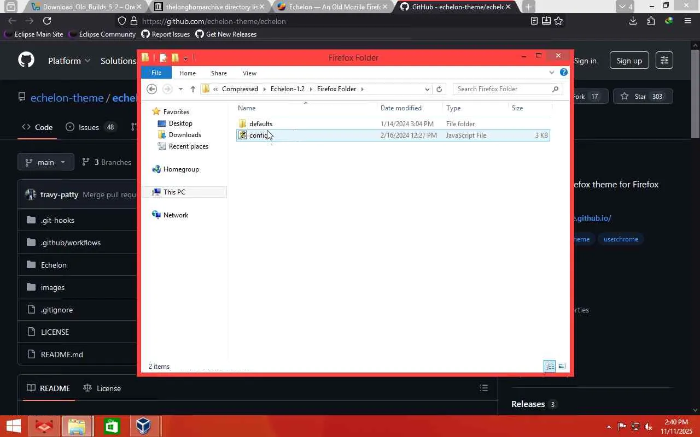The height and width of the screenshot is (437, 700).
Task: Open the Issues tab on GitHub
Action: 91,127
